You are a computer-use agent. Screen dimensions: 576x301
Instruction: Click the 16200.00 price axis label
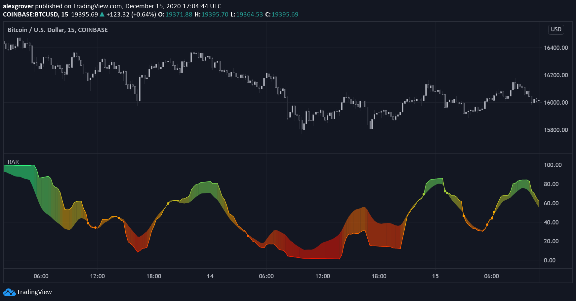coord(556,75)
